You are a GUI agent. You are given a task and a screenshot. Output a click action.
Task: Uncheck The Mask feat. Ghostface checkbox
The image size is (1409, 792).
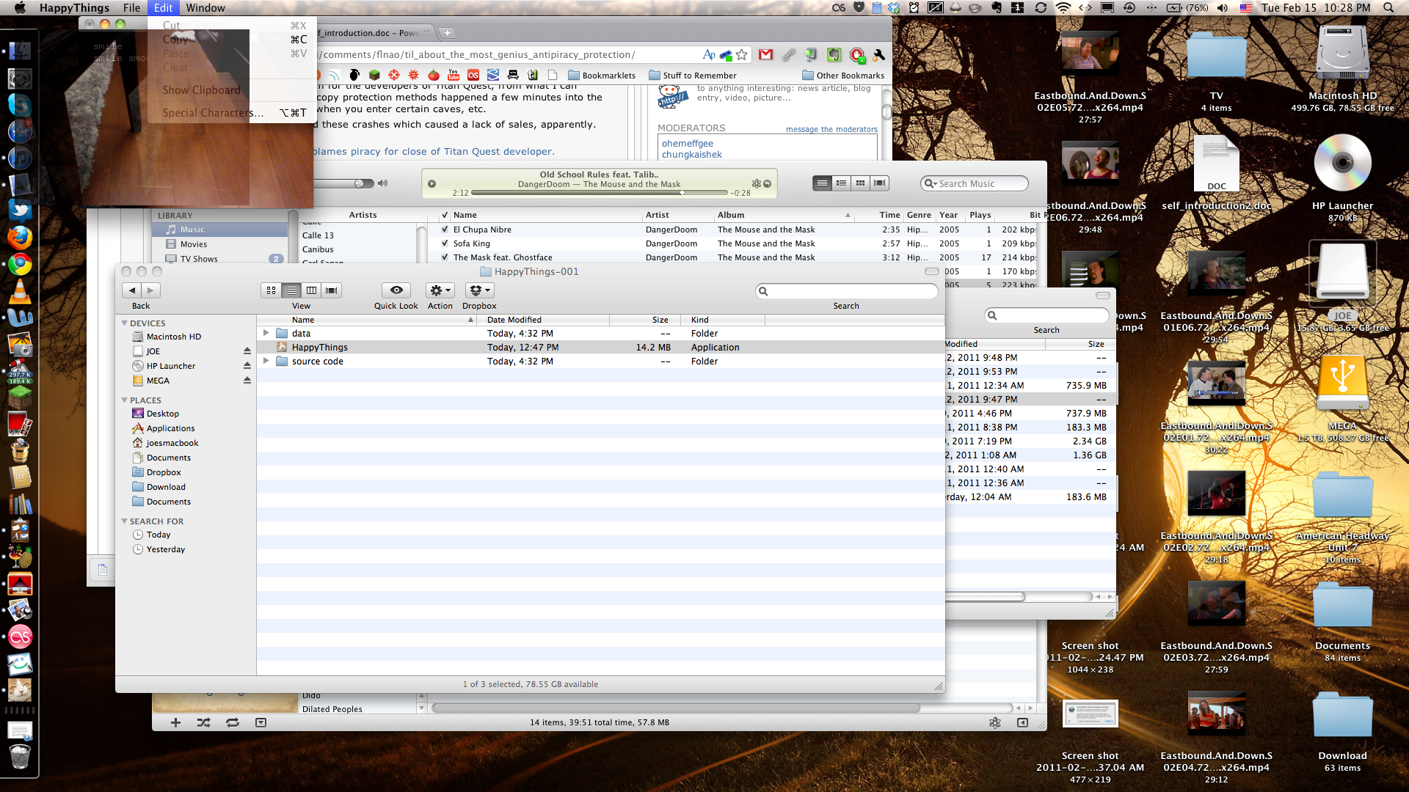click(445, 257)
